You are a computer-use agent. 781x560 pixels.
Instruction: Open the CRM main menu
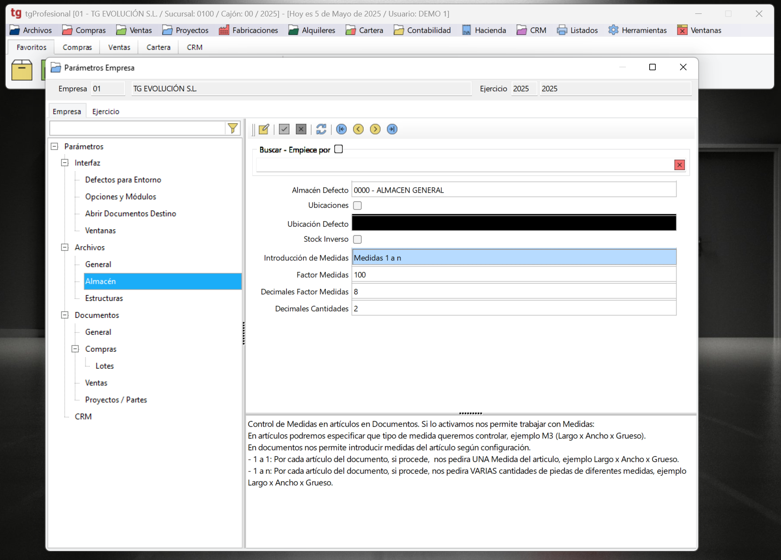tap(532, 30)
